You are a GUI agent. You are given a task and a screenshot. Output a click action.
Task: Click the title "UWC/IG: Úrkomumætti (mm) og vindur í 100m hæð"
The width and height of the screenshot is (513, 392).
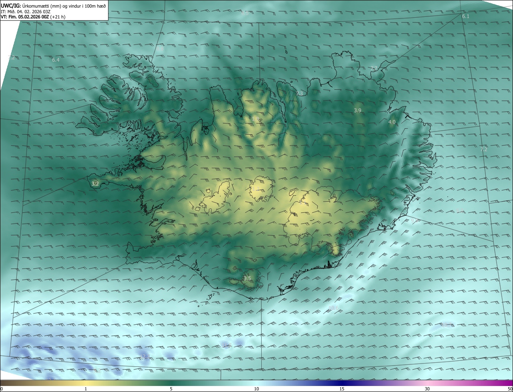click(53, 6)
